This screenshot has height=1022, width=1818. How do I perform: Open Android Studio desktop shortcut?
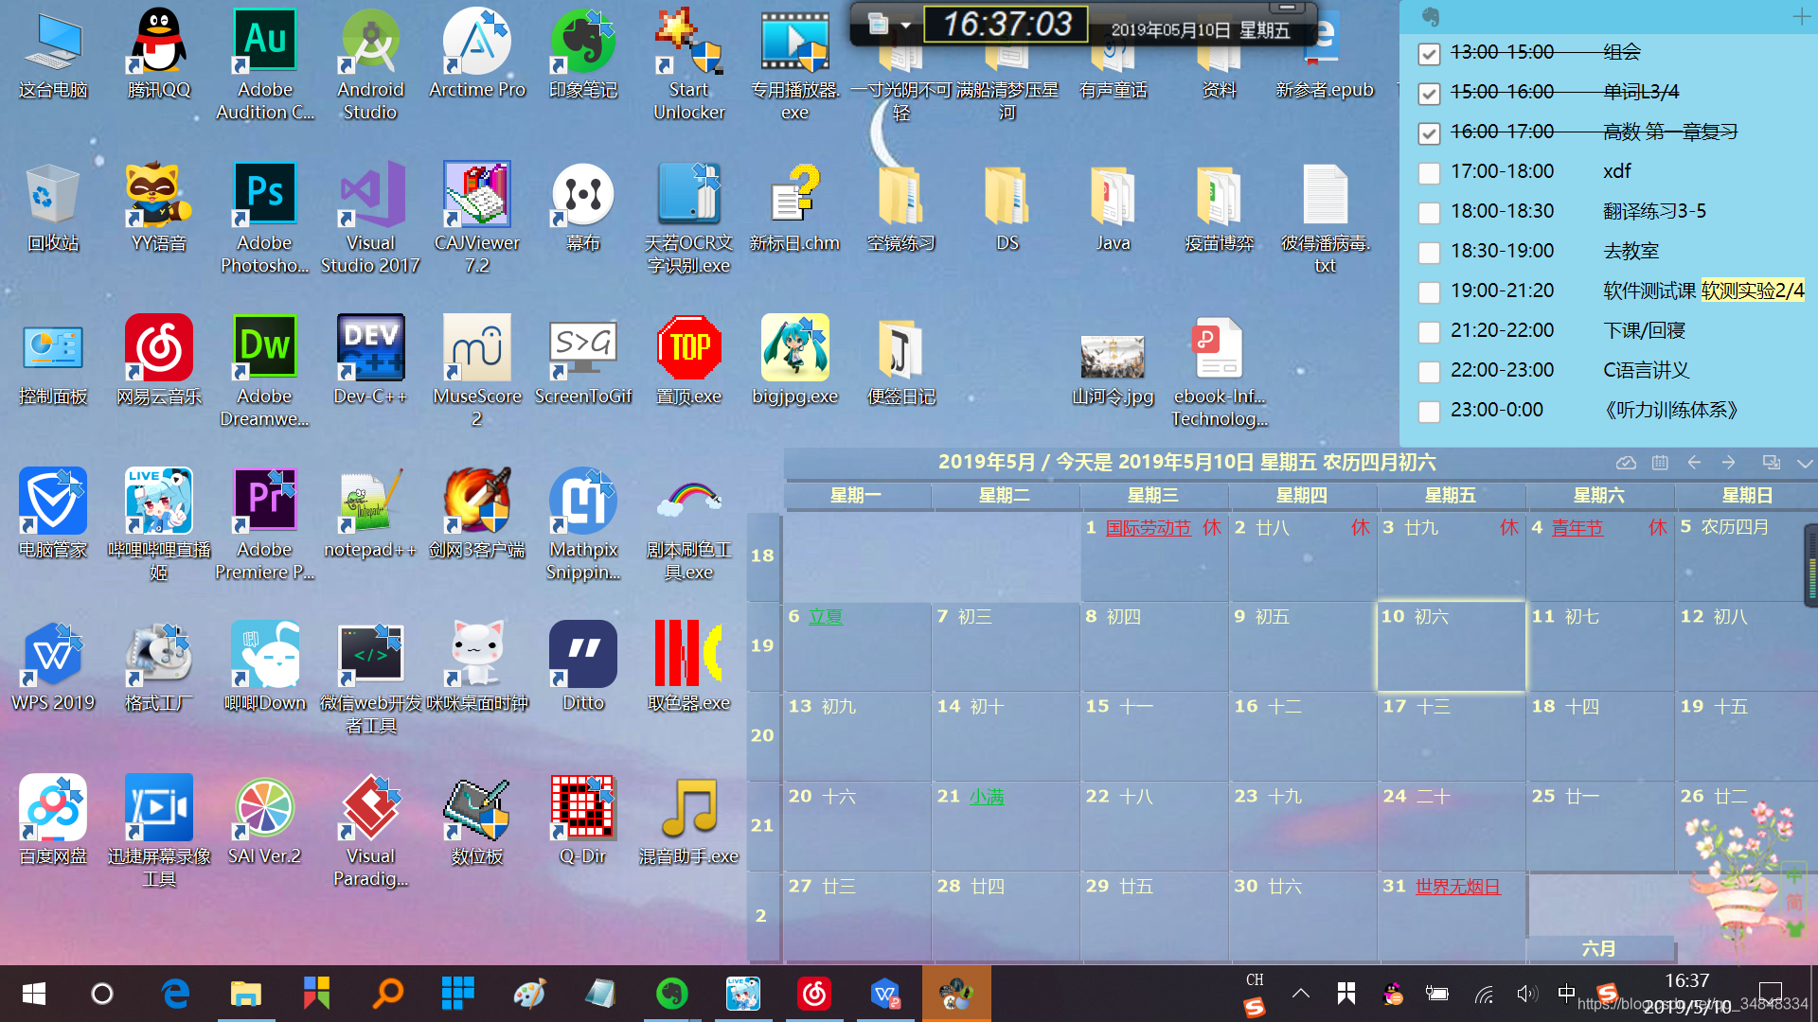point(370,64)
